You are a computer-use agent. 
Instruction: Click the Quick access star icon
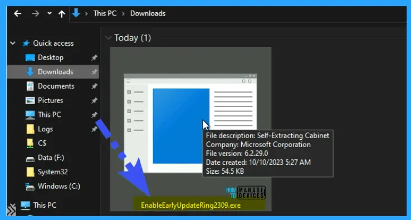pos(26,43)
